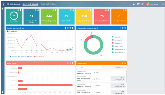Open settings on Active Opportunities tile

click(x=126, y=10)
